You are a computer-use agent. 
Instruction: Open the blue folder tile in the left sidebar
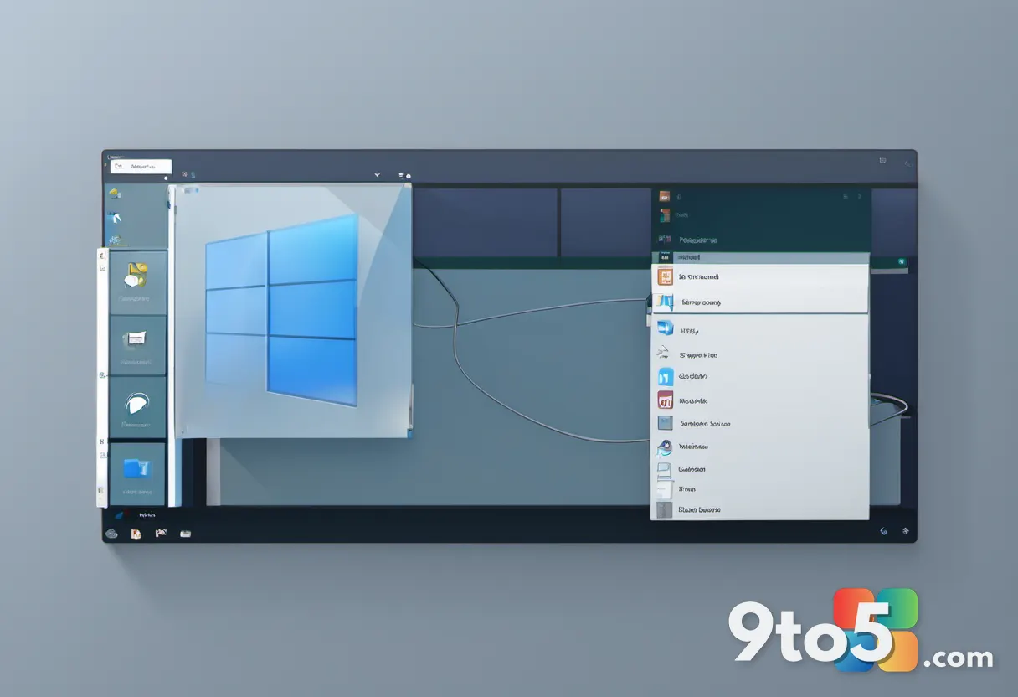(137, 473)
